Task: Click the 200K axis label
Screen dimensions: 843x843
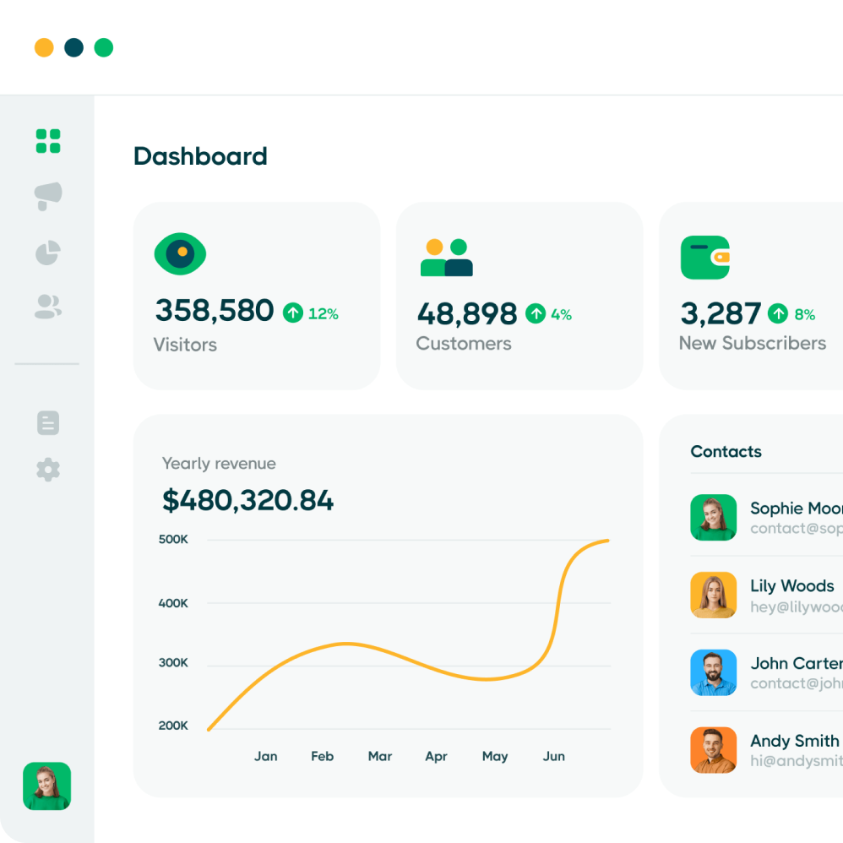Action: point(173,726)
